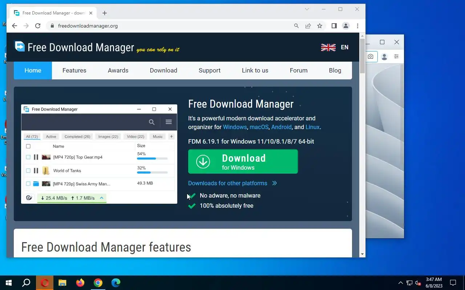
Task: Click the Free Download Manager logo icon
Action: point(20,46)
